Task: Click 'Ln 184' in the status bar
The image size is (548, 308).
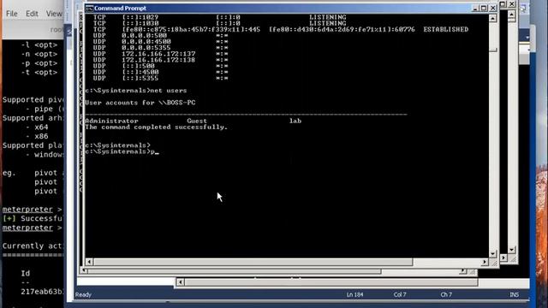Action: pos(354,294)
